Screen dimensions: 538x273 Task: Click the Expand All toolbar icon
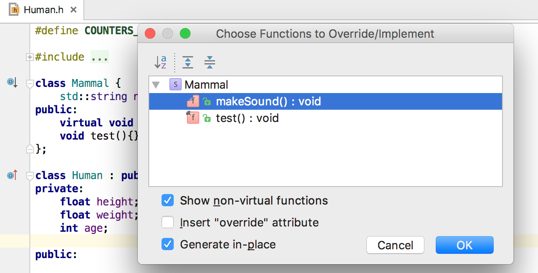[x=188, y=62]
